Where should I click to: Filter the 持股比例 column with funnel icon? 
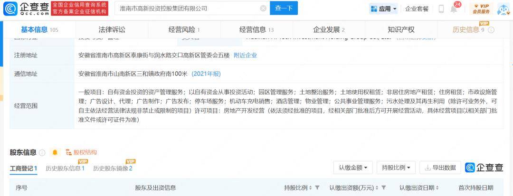(317, 188)
